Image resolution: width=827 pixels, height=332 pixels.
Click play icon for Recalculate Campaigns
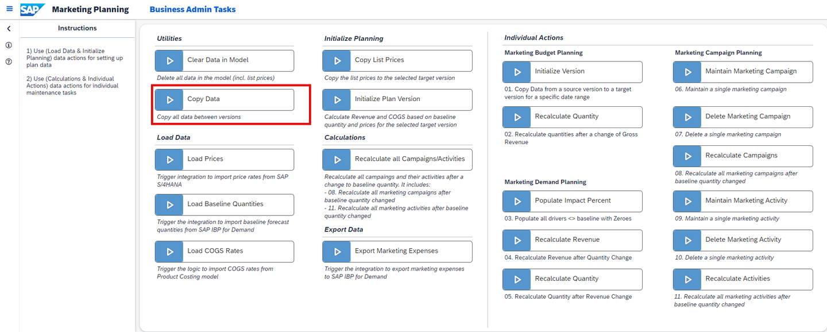[687, 156]
